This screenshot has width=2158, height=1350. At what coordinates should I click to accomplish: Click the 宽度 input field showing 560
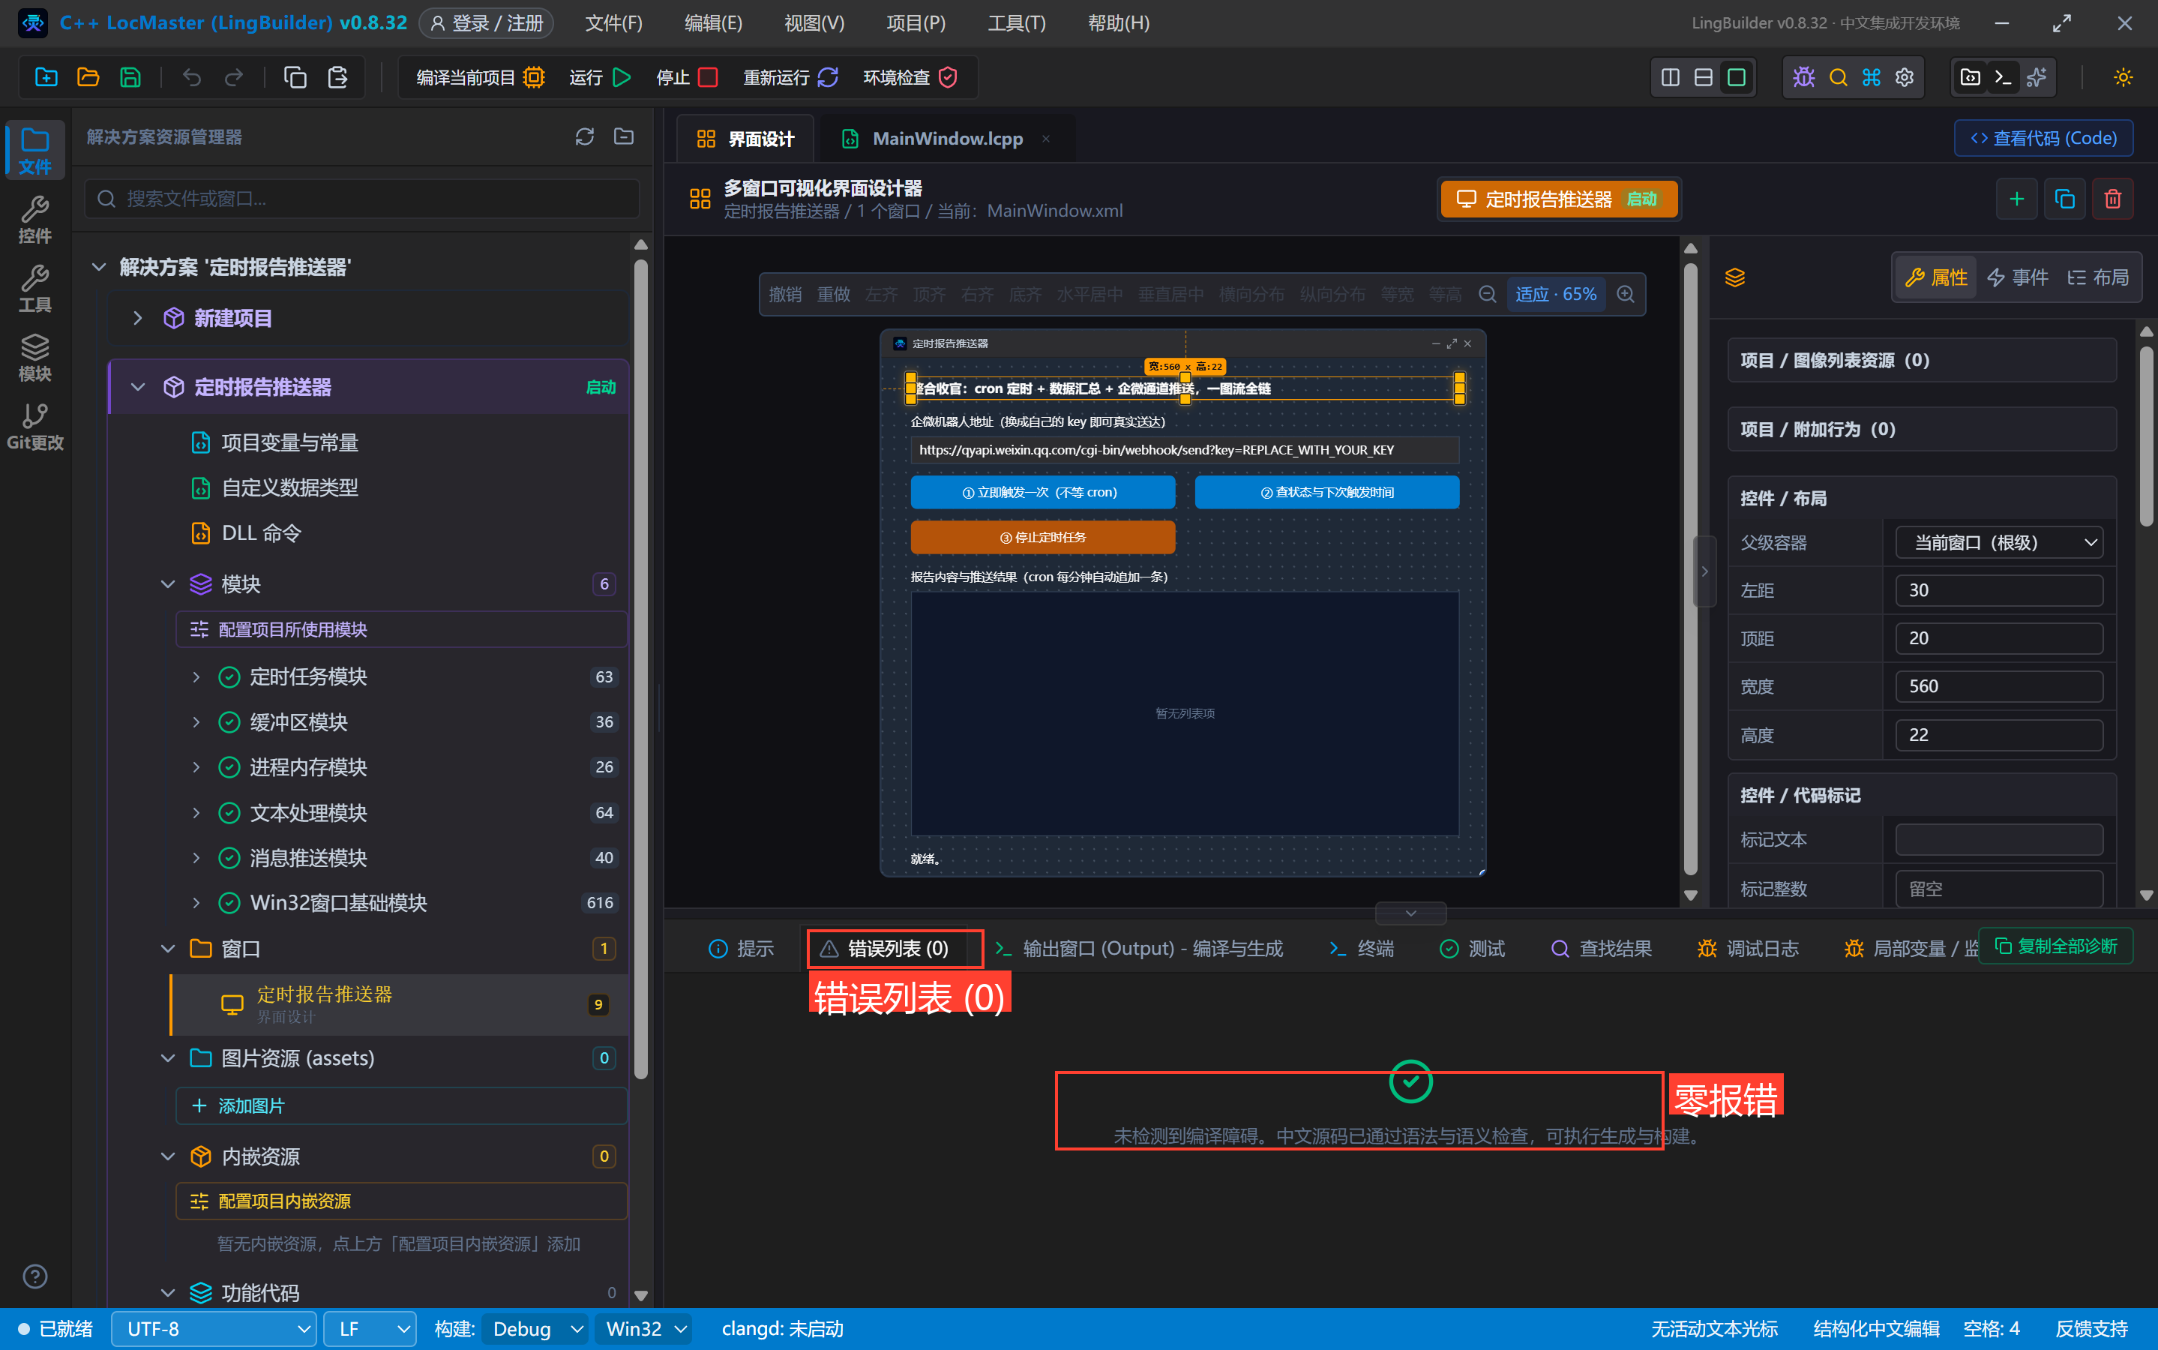1999,685
